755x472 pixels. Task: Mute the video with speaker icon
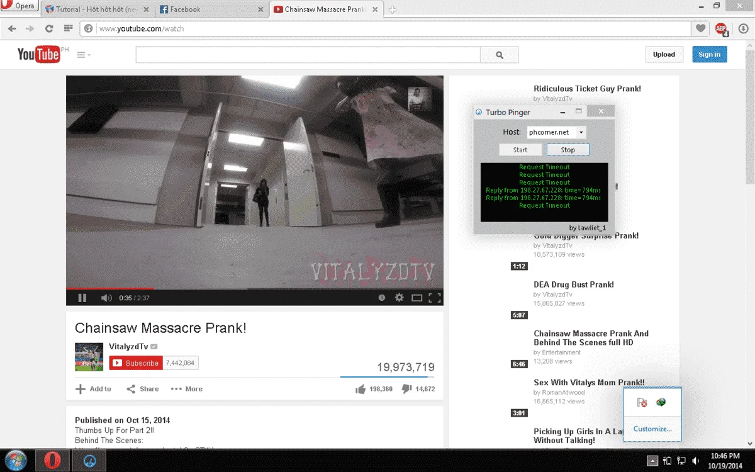tap(106, 298)
